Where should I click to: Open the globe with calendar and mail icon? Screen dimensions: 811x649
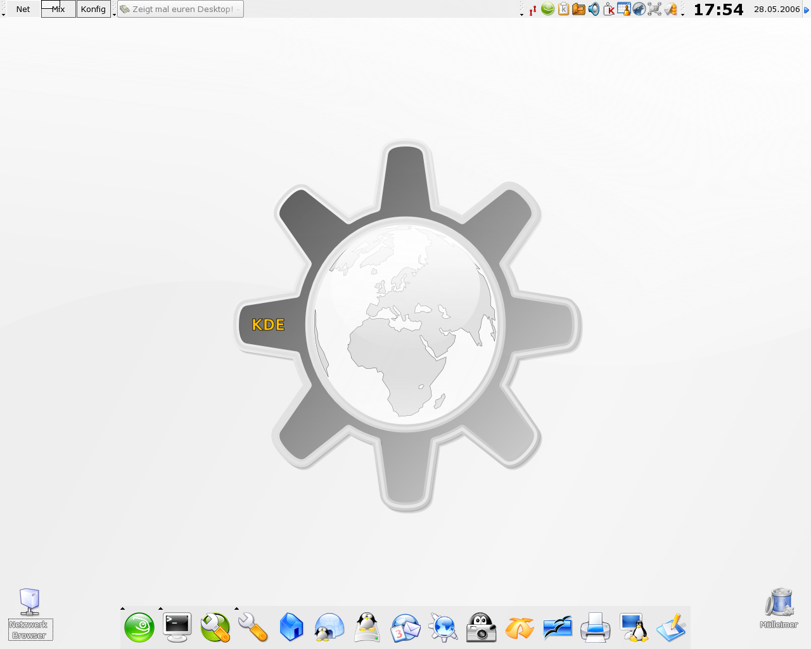click(405, 627)
